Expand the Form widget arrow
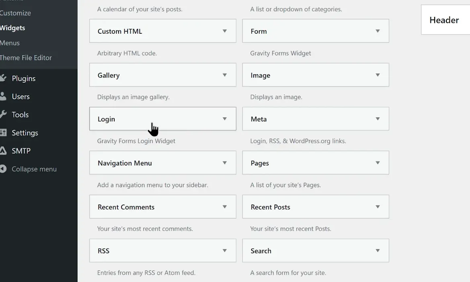Screen dimensions: 470x282 point(378,31)
